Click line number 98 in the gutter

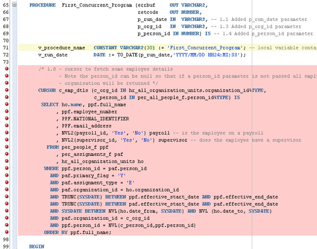tap(6, 239)
